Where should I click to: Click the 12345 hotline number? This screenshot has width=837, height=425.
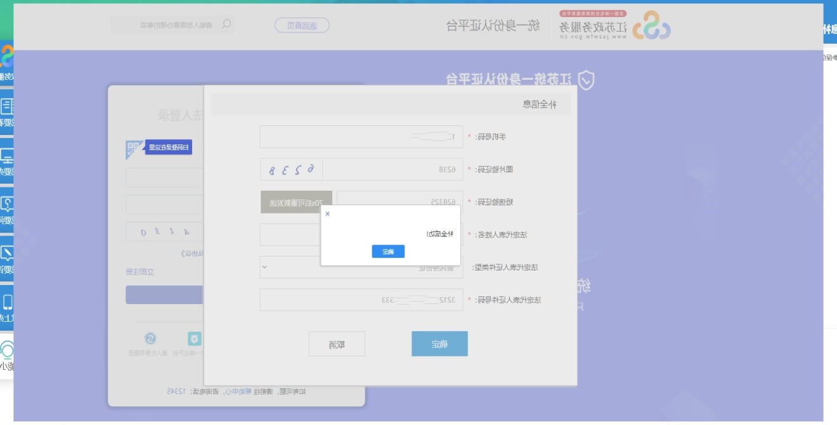(x=178, y=391)
